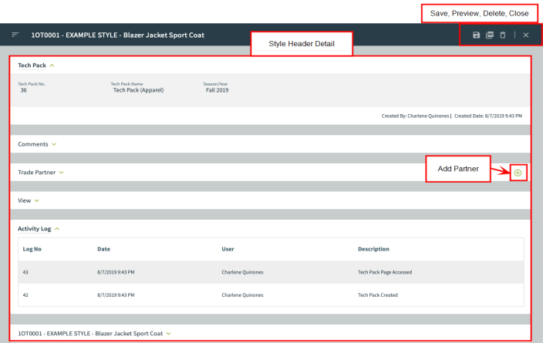The image size is (543, 343).
Task: Expand the Comments section
Action: point(54,144)
